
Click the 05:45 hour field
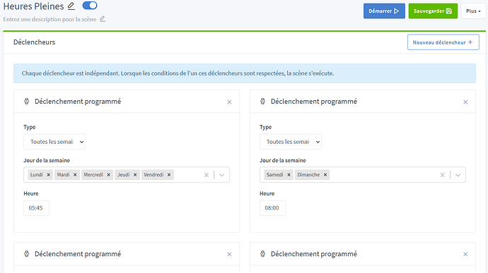pyautogui.click(x=36, y=208)
